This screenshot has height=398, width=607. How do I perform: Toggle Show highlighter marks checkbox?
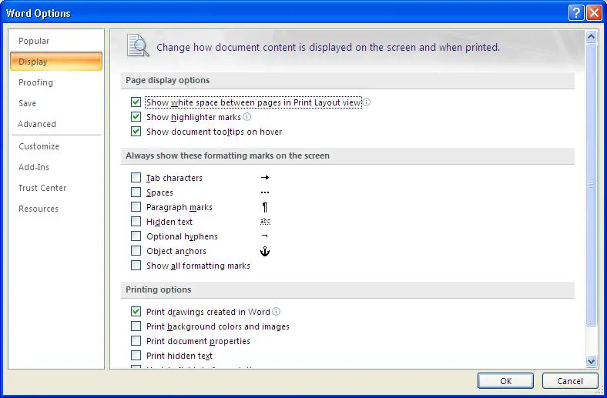tap(136, 117)
